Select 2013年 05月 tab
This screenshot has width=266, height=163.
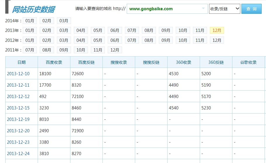click(98, 30)
